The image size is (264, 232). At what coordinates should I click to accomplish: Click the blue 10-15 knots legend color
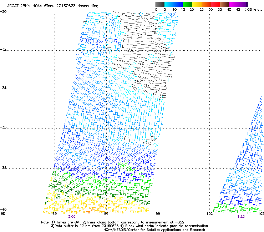tap(178, 4)
